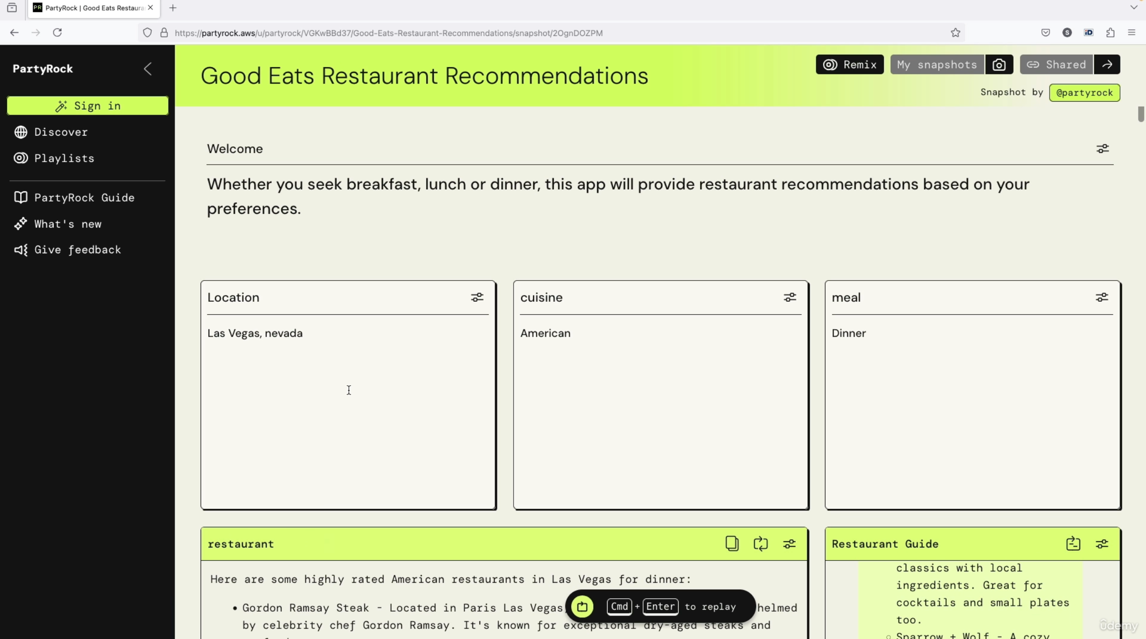This screenshot has height=639, width=1146.
Task: Click the Firefox view icon in tab bar
Action: pyautogui.click(x=12, y=8)
